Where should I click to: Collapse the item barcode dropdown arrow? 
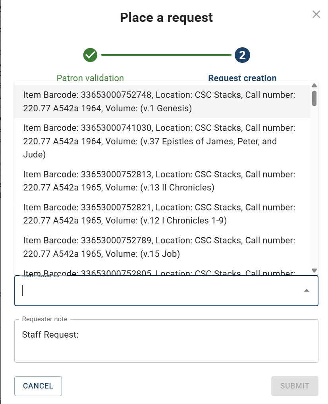point(307,291)
